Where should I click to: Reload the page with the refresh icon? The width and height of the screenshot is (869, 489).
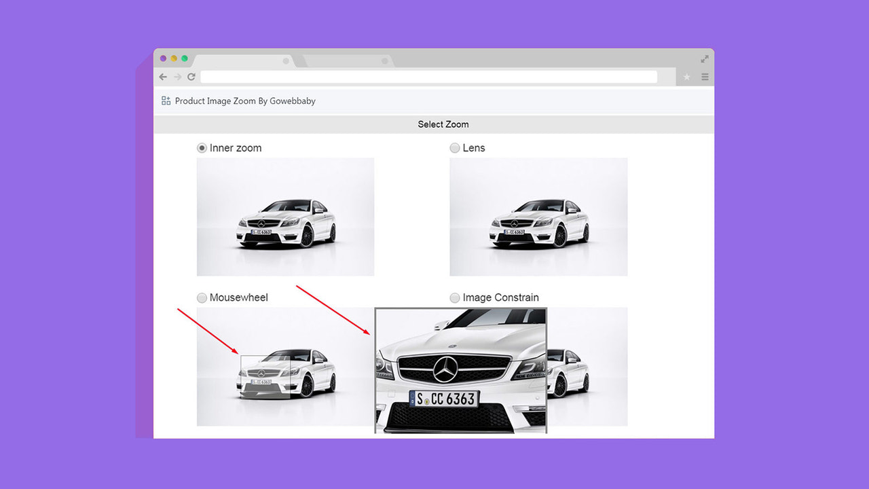tap(191, 77)
